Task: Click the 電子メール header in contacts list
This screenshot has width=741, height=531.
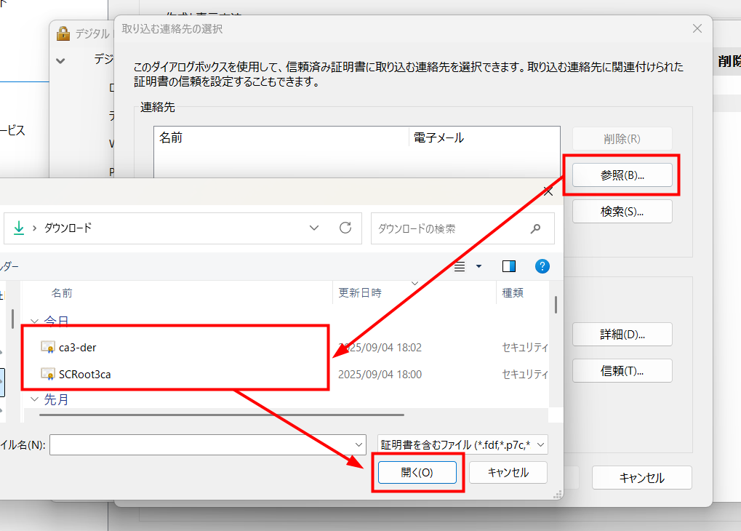Action: coord(438,137)
